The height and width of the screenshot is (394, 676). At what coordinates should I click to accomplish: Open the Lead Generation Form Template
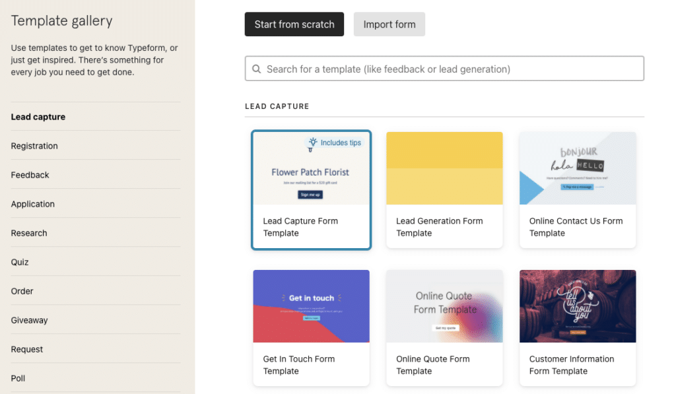pyautogui.click(x=444, y=190)
